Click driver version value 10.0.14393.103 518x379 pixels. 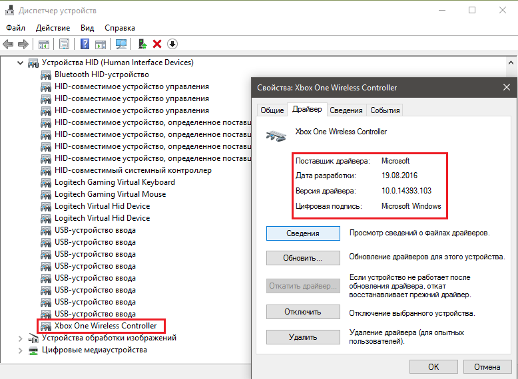pyautogui.click(x=406, y=191)
